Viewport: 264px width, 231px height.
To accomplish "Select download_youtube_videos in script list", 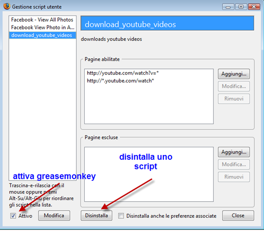I will (42, 35).
